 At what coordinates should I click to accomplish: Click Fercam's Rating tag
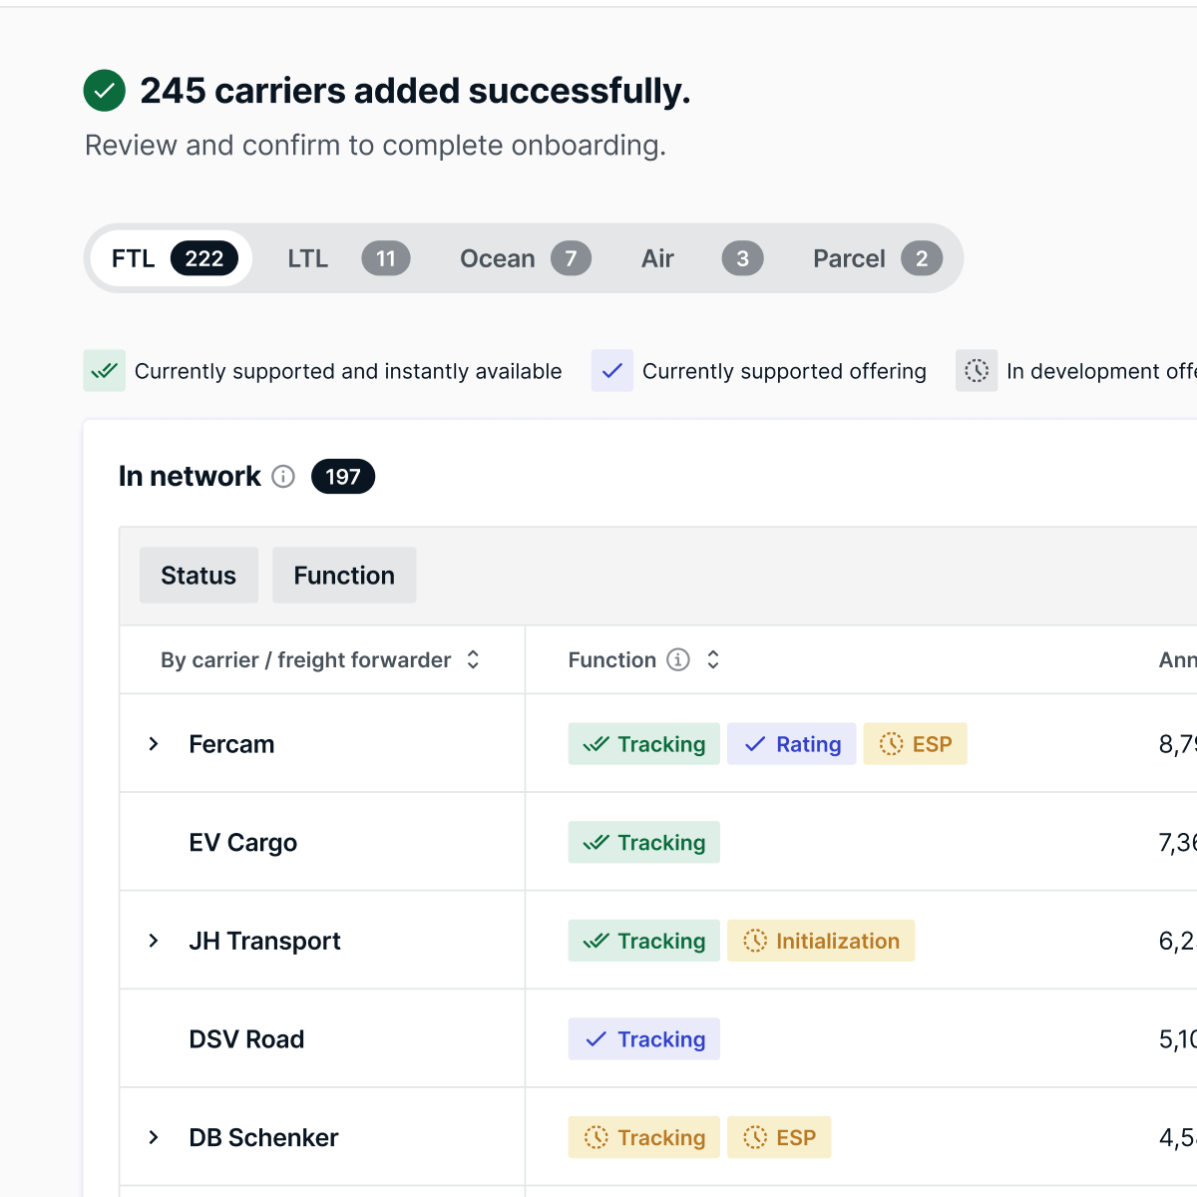coord(792,744)
